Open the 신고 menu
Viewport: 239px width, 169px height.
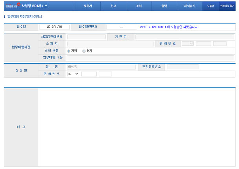tap(113, 6)
